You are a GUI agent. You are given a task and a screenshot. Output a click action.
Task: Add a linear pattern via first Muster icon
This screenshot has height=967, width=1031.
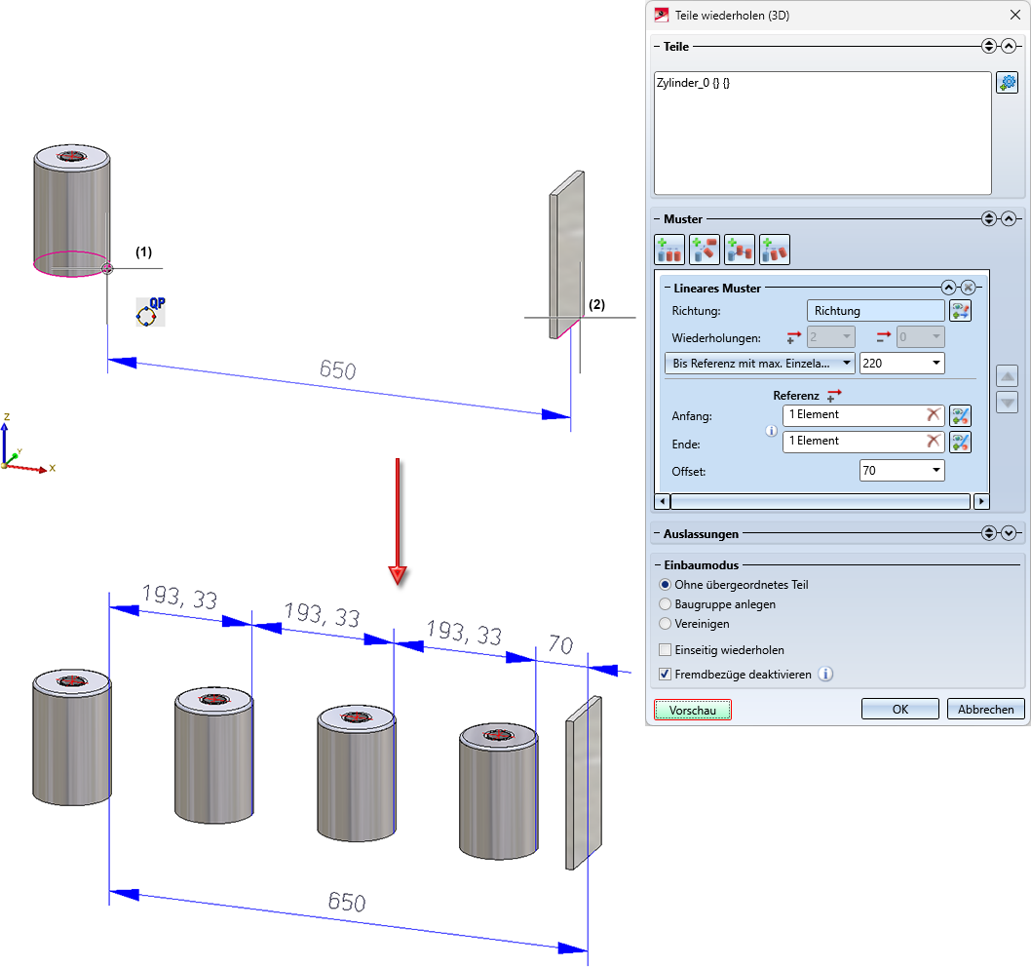pos(668,251)
